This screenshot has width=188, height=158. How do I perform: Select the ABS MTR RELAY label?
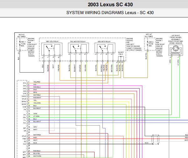pos(104,41)
